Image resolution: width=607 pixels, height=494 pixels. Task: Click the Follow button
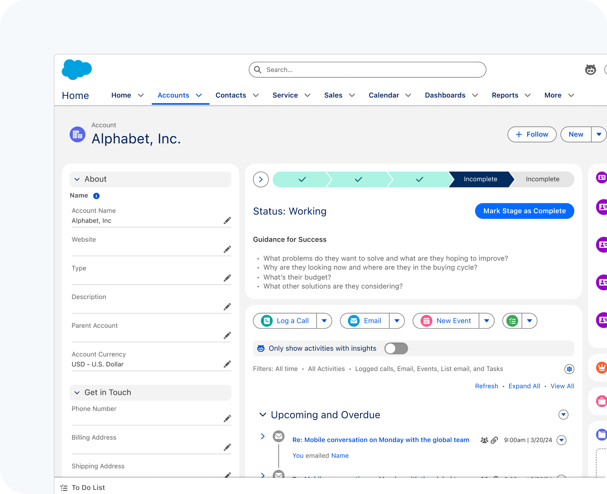[532, 134]
